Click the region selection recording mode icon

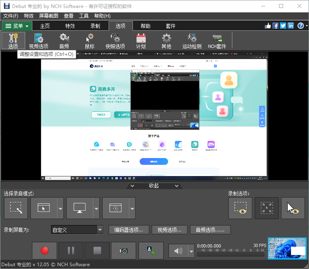(16, 208)
